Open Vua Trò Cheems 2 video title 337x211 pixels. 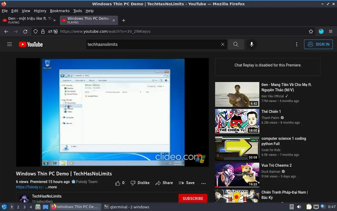276,165
